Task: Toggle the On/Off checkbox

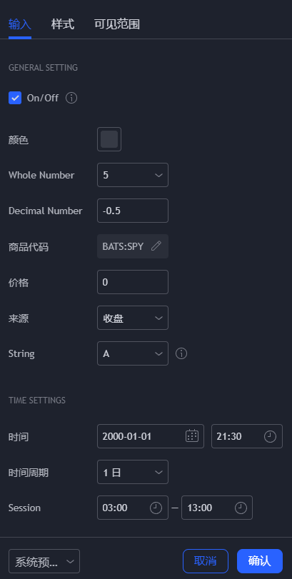Action: [x=15, y=99]
